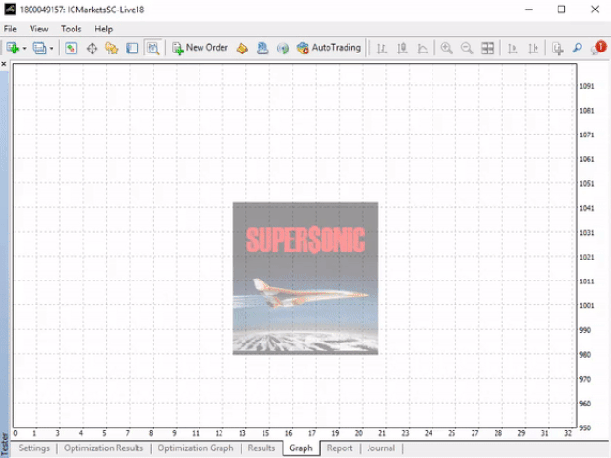Open the MetaEditor yellow book icon
The height and width of the screenshot is (458, 611).
click(x=242, y=49)
